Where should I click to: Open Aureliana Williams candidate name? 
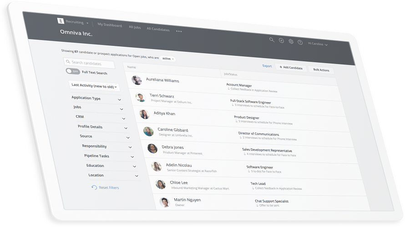(x=162, y=80)
